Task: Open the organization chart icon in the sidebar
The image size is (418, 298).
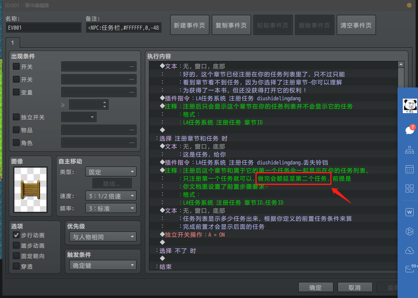Action: pos(410,150)
